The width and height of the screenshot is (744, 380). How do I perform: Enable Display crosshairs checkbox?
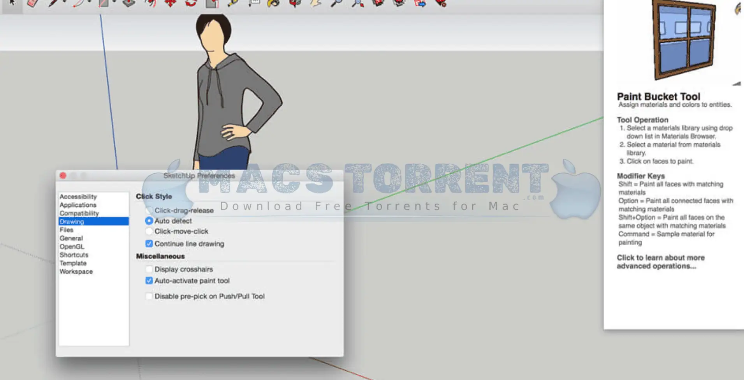149,269
